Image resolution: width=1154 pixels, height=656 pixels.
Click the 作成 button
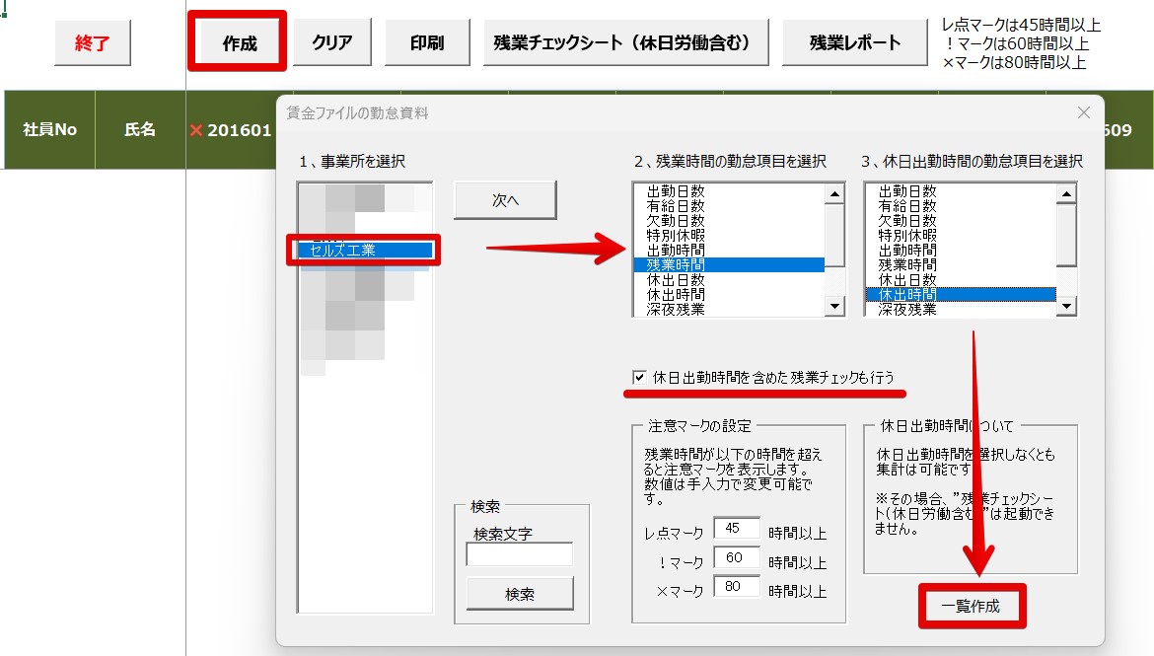pos(239,42)
